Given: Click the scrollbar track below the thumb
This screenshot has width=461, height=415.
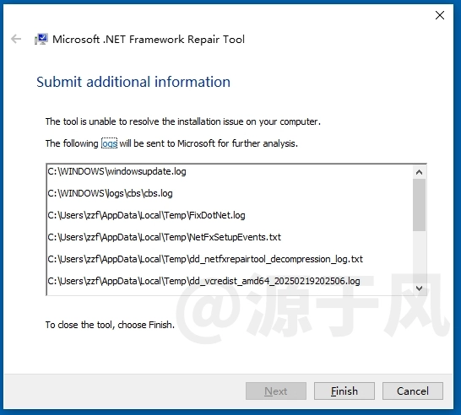Looking at the screenshot, I should click(420, 256).
